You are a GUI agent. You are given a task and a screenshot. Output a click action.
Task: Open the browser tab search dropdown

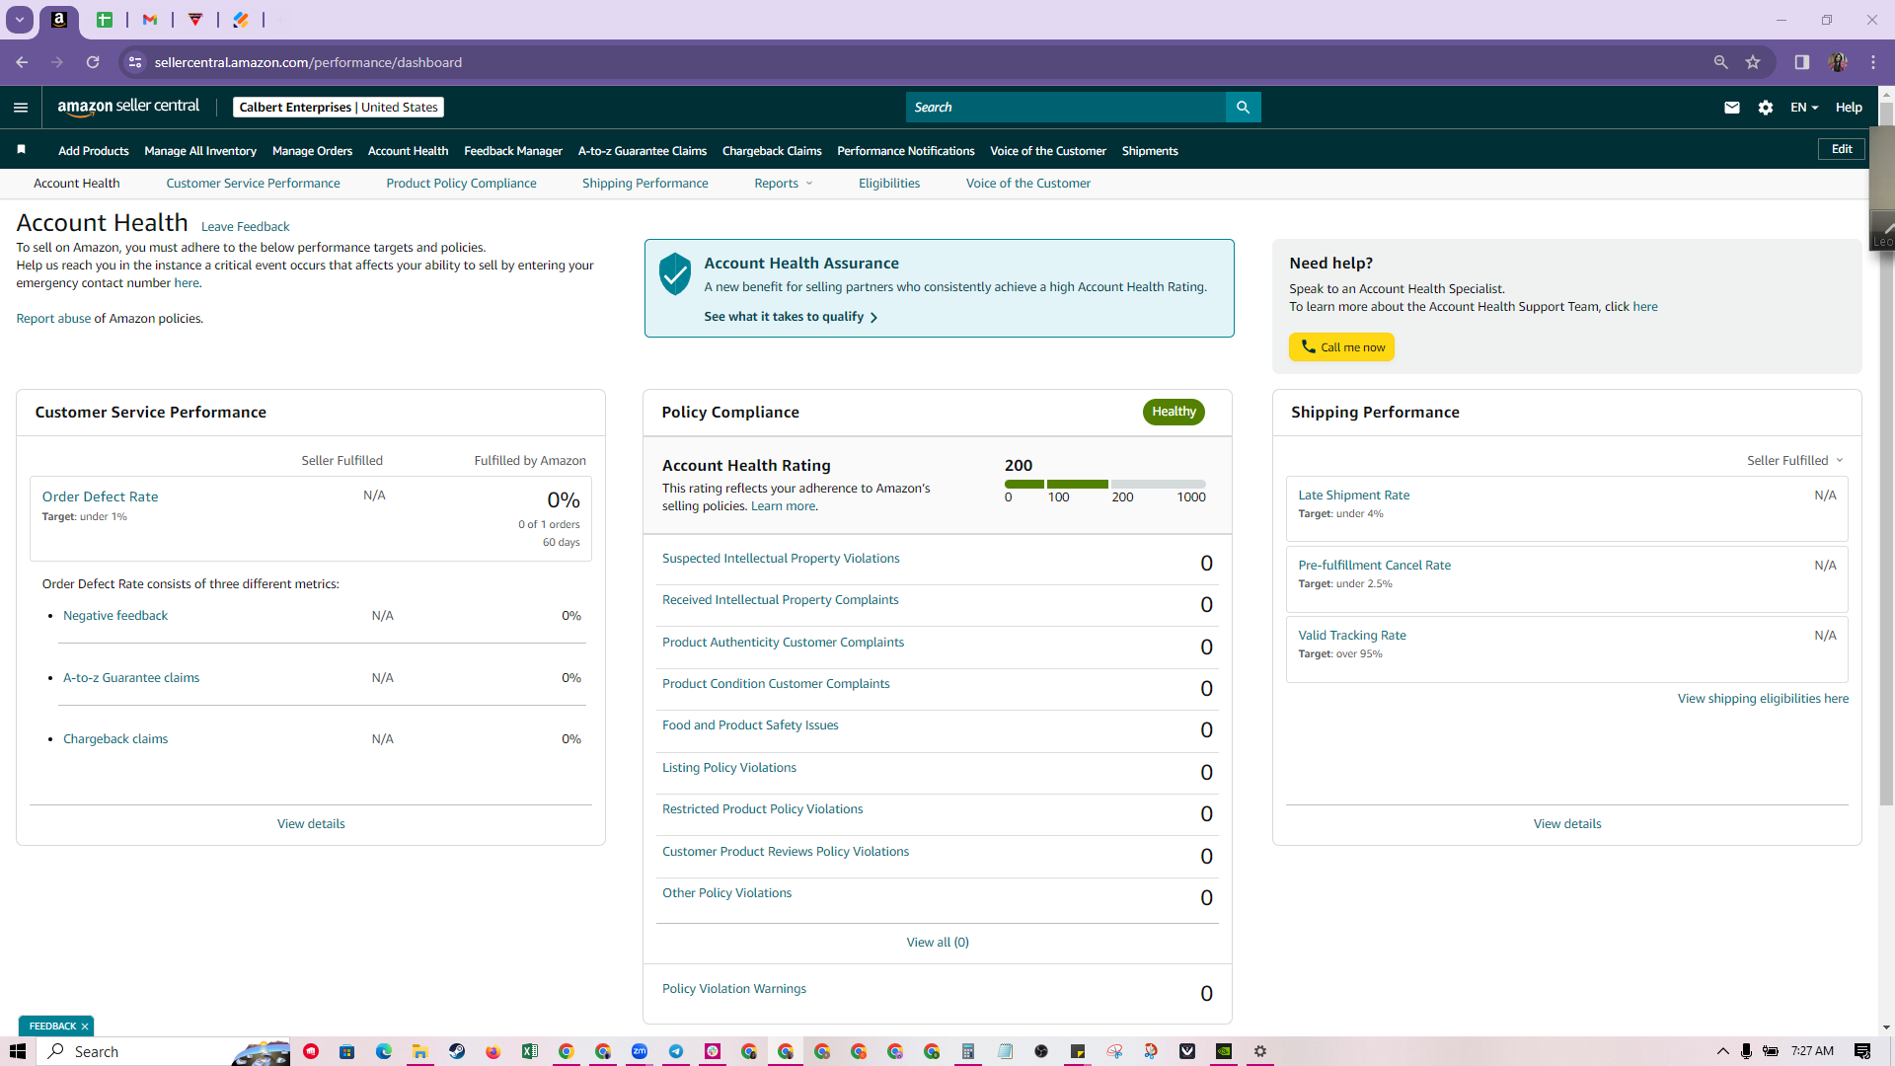tap(19, 20)
